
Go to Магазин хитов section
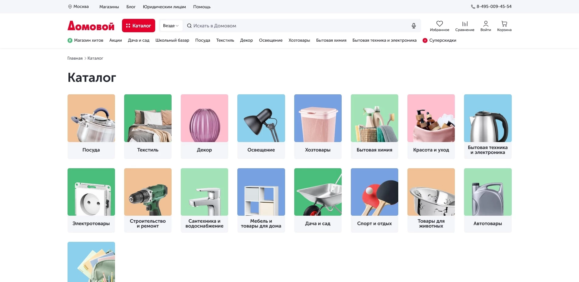(x=88, y=40)
